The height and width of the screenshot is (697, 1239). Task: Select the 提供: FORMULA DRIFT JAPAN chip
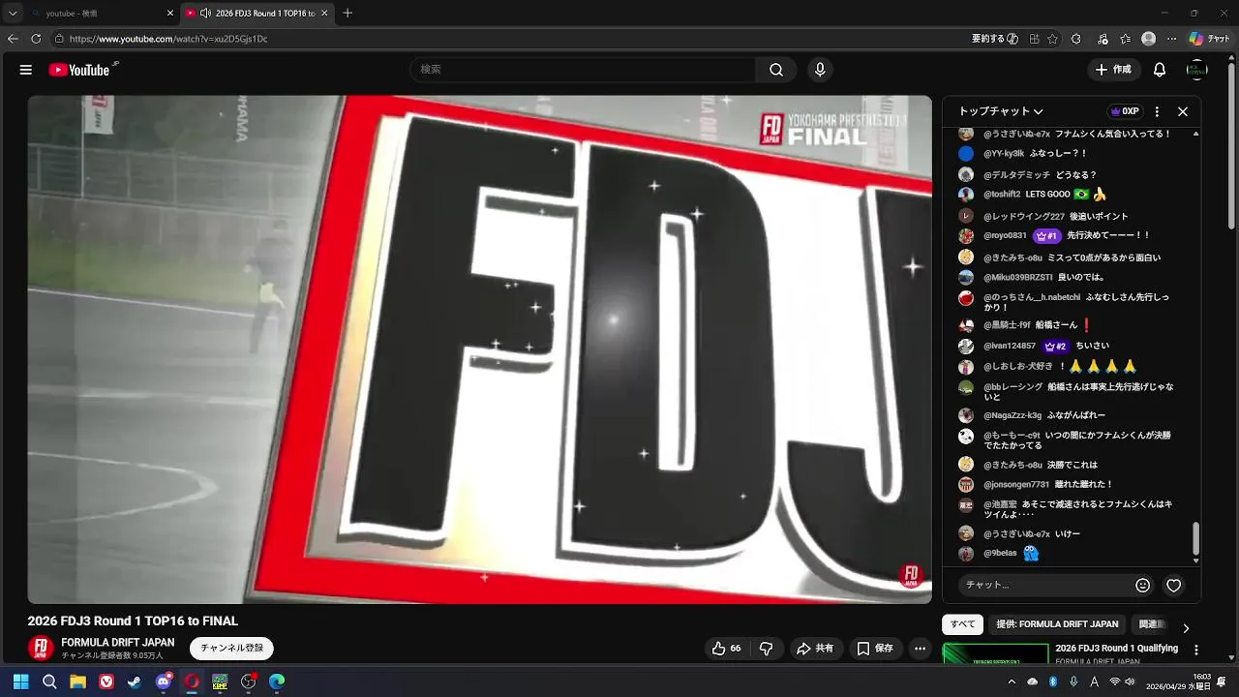[1057, 624]
